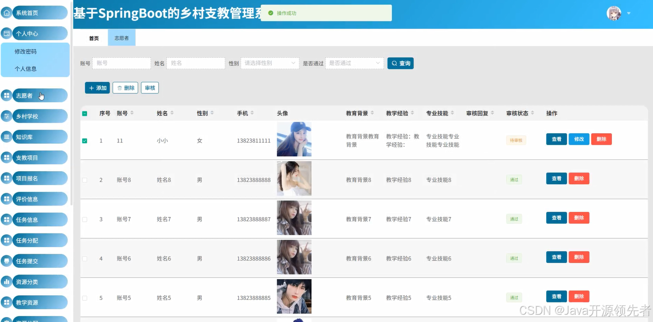This screenshot has width=653, height=322.
Task: Sort the table by 手机 column
Action: click(252, 113)
